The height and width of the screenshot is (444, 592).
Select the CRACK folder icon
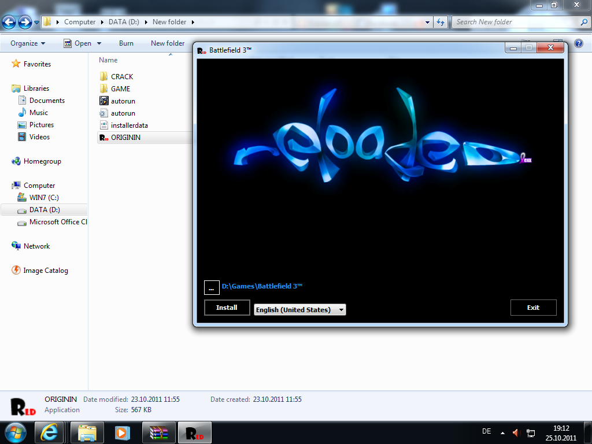point(104,77)
